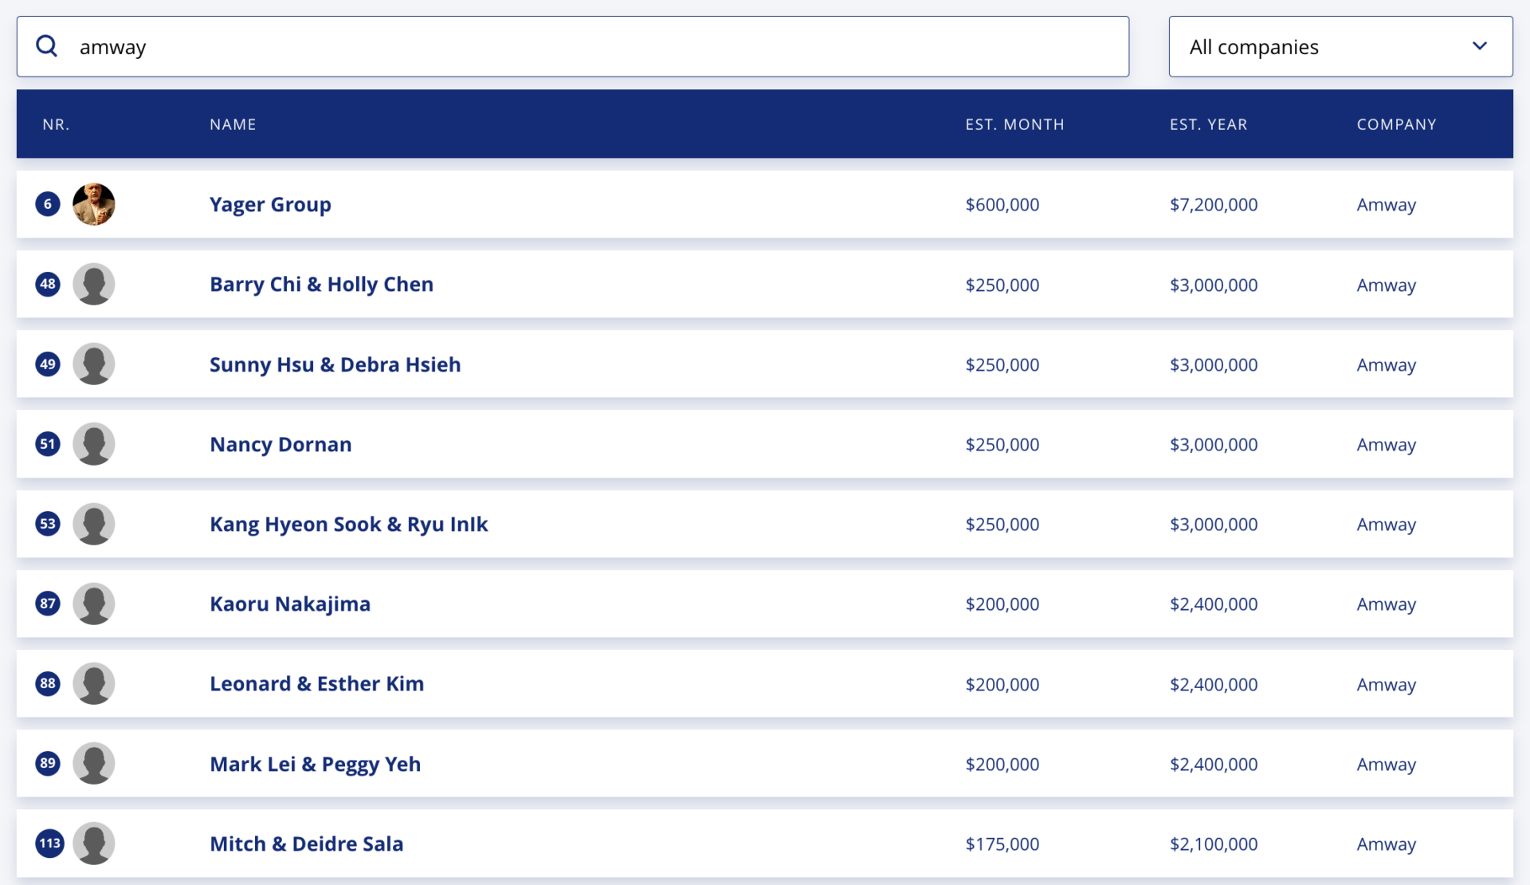Click Amway company in Nancy Dornan row
The image size is (1530, 885).
point(1386,445)
